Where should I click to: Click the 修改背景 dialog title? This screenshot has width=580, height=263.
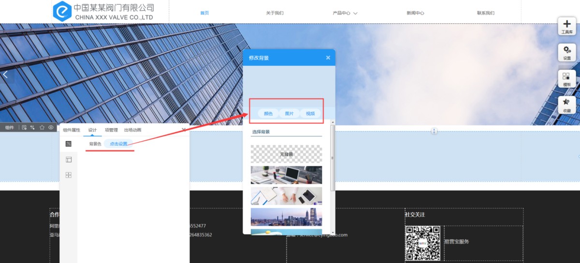(259, 58)
